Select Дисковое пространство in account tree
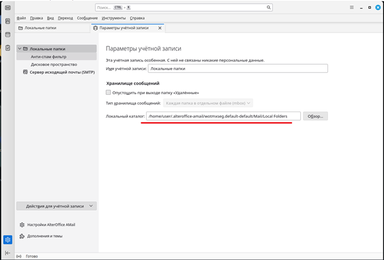 [x=54, y=64]
